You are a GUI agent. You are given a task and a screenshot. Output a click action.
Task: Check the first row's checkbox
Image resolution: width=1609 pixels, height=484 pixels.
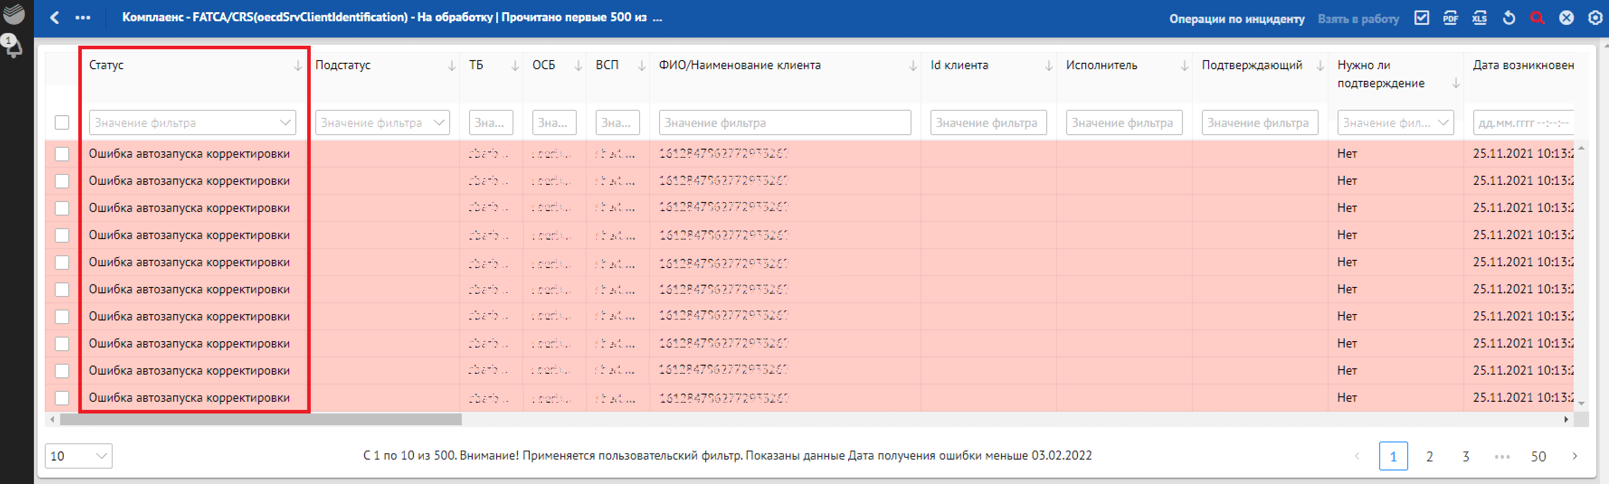(62, 154)
